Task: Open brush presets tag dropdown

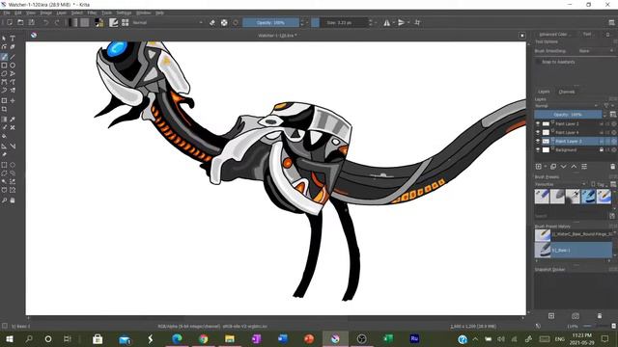Action: (560, 184)
